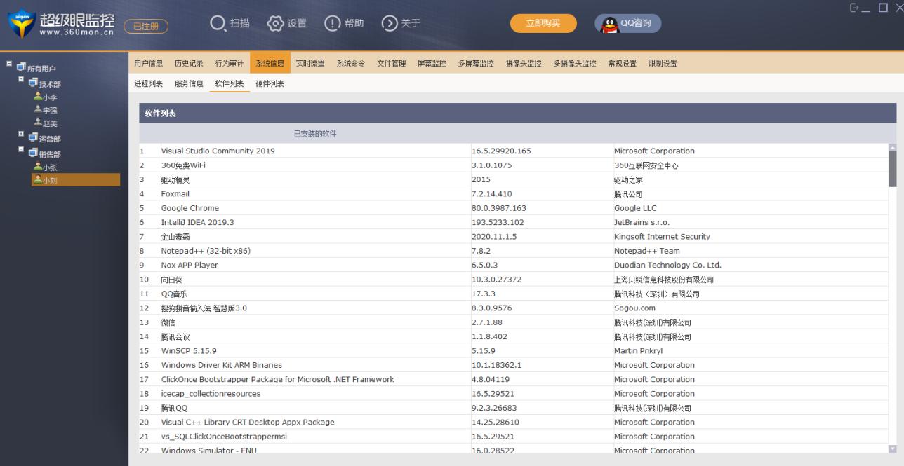This screenshot has width=904, height=466.
Task: Click the 帮助 help exclamation icon
Action: [x=332, y=24]
